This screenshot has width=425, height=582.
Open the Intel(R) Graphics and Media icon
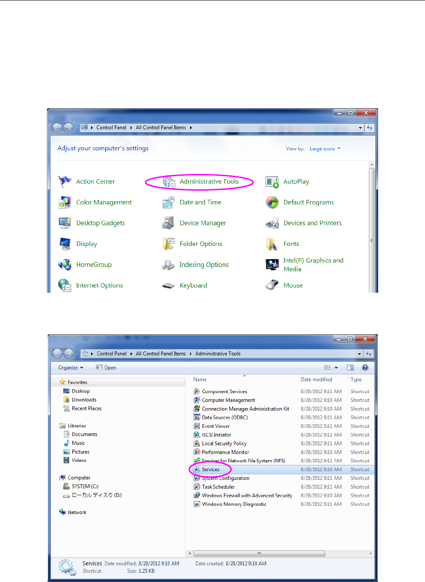[x=272, y=265]
